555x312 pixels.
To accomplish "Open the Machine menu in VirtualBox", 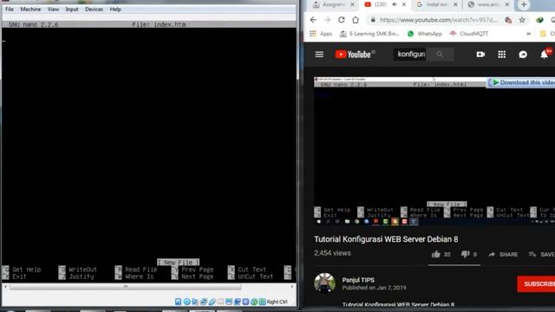I will (30, 10).
